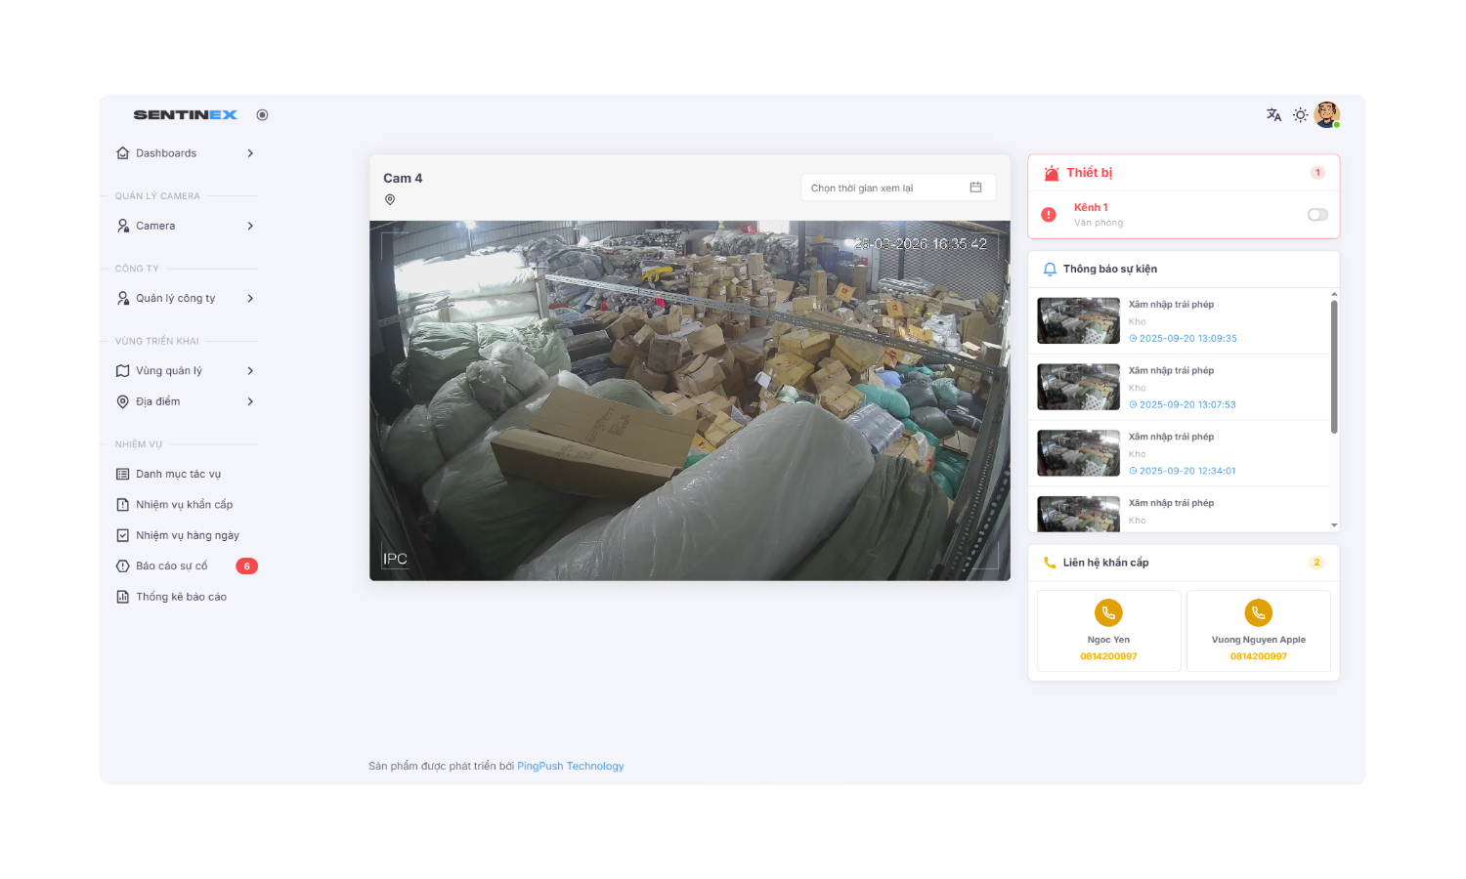Toggle sidebar pin radio next to Sentinex logo
Screen dimensions: 1466x879
tap(262, 115)
